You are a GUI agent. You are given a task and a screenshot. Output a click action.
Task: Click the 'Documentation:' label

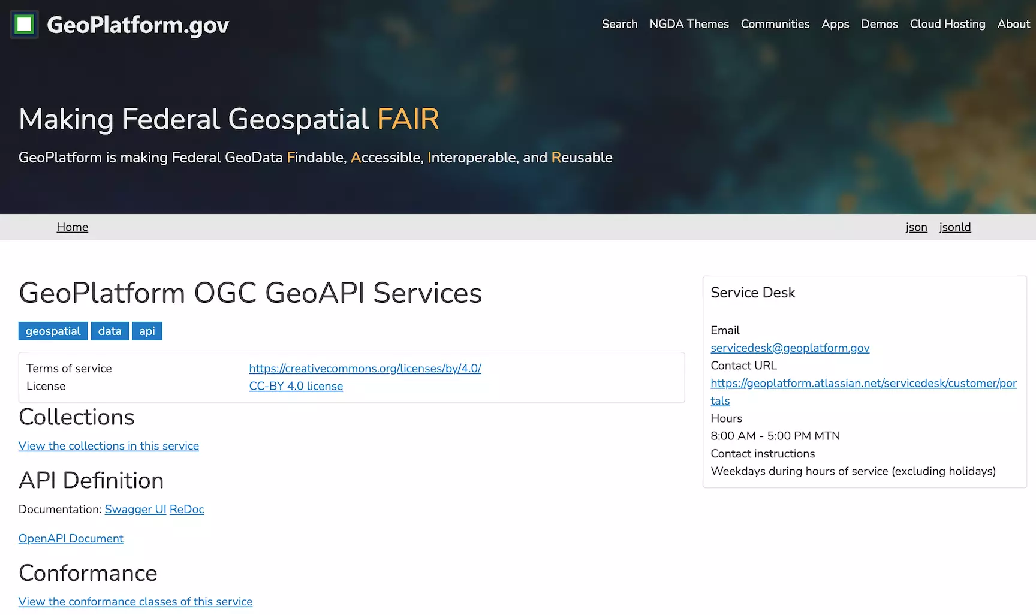pyautogui.click(x=60, y=509)
